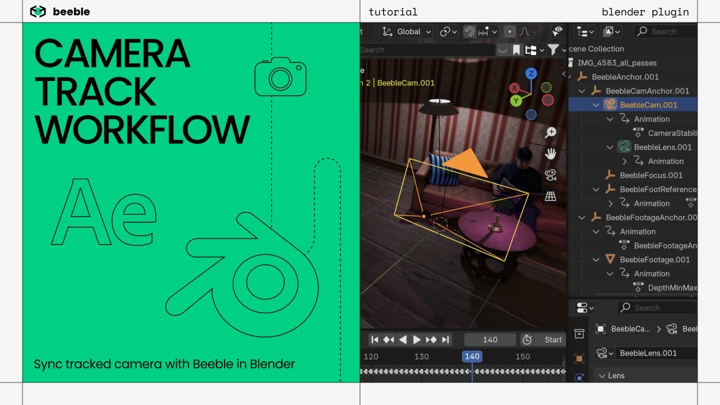Open the pivot point dropdown
The height and width of the screenshot is (405, 720).
coord(448,31)
